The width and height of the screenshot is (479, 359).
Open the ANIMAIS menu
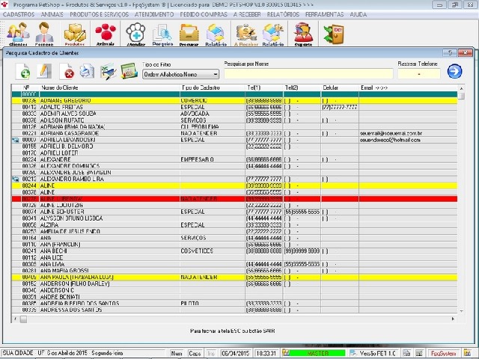pos(52,14)
